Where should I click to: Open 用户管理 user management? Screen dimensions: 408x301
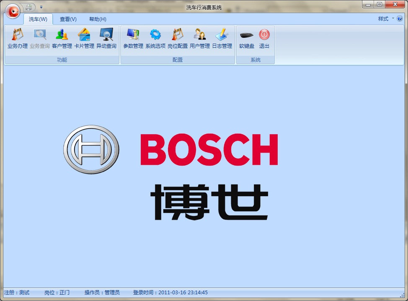coord(199,39)
